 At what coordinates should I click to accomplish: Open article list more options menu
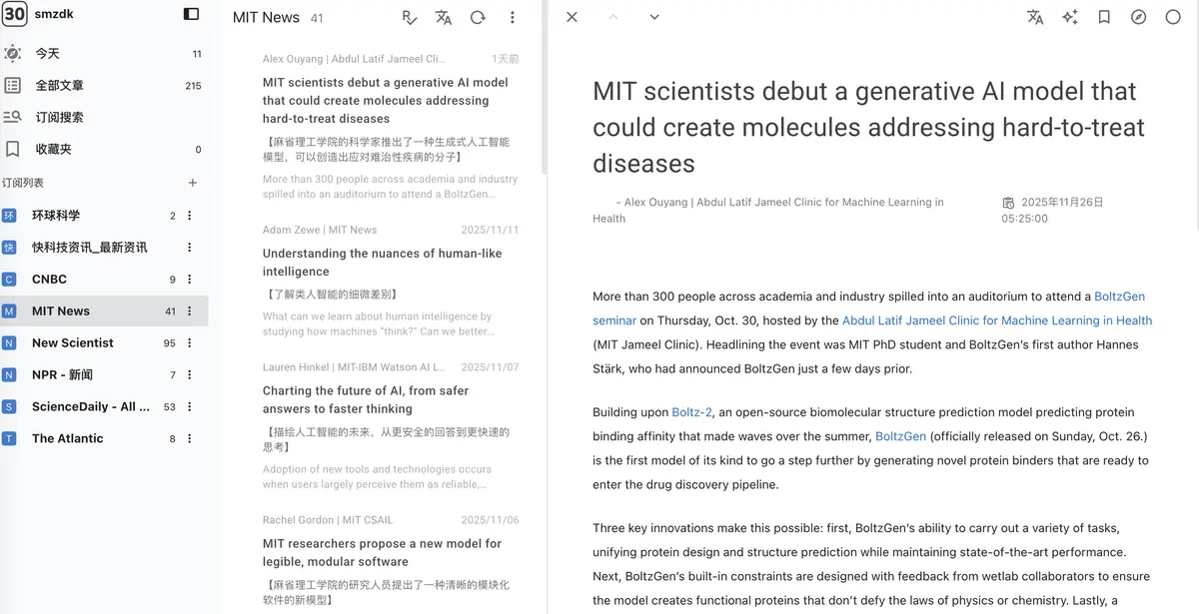pyautogui.click(x=512, y=17)
